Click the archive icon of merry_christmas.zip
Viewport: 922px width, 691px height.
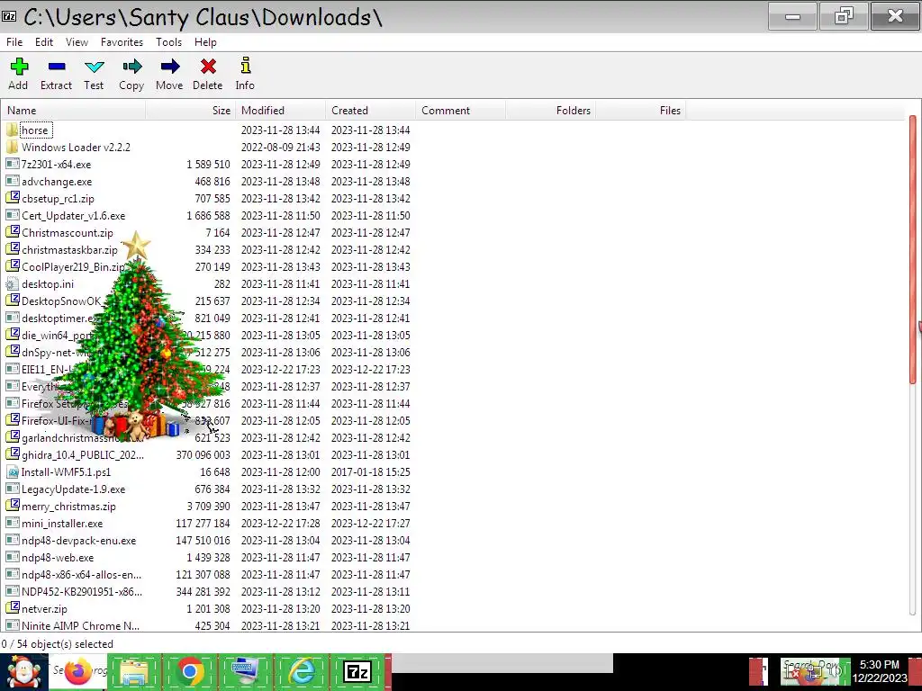13,506
